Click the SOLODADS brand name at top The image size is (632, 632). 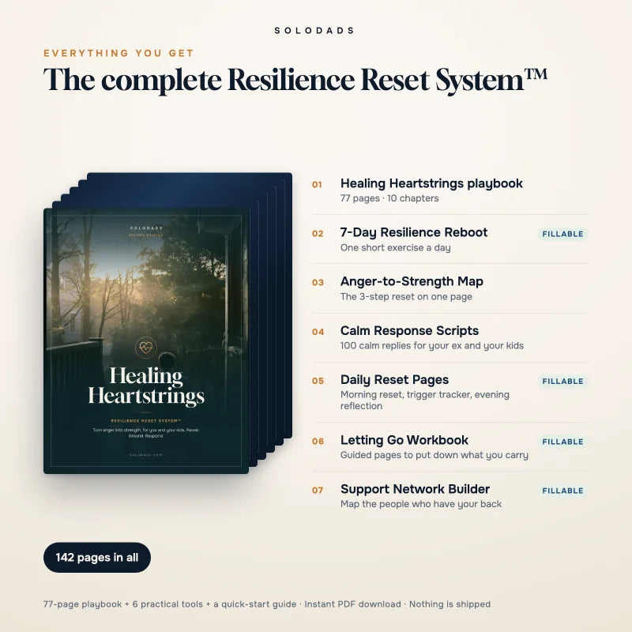(x=314, y=31)
